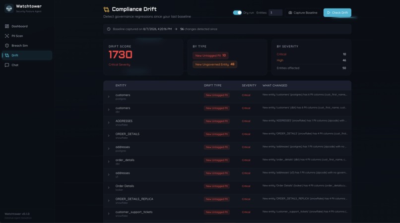The height and width of the screenshot is (223, 400).
Task: Run the Check Drift button
Action: point(337,12)
